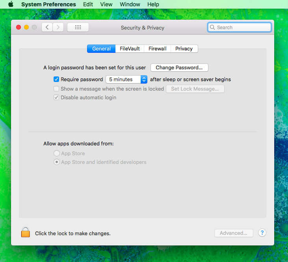Click the padlock to unlock settings
The height and width of the screenshot is (262, 288).
(25, 232)
